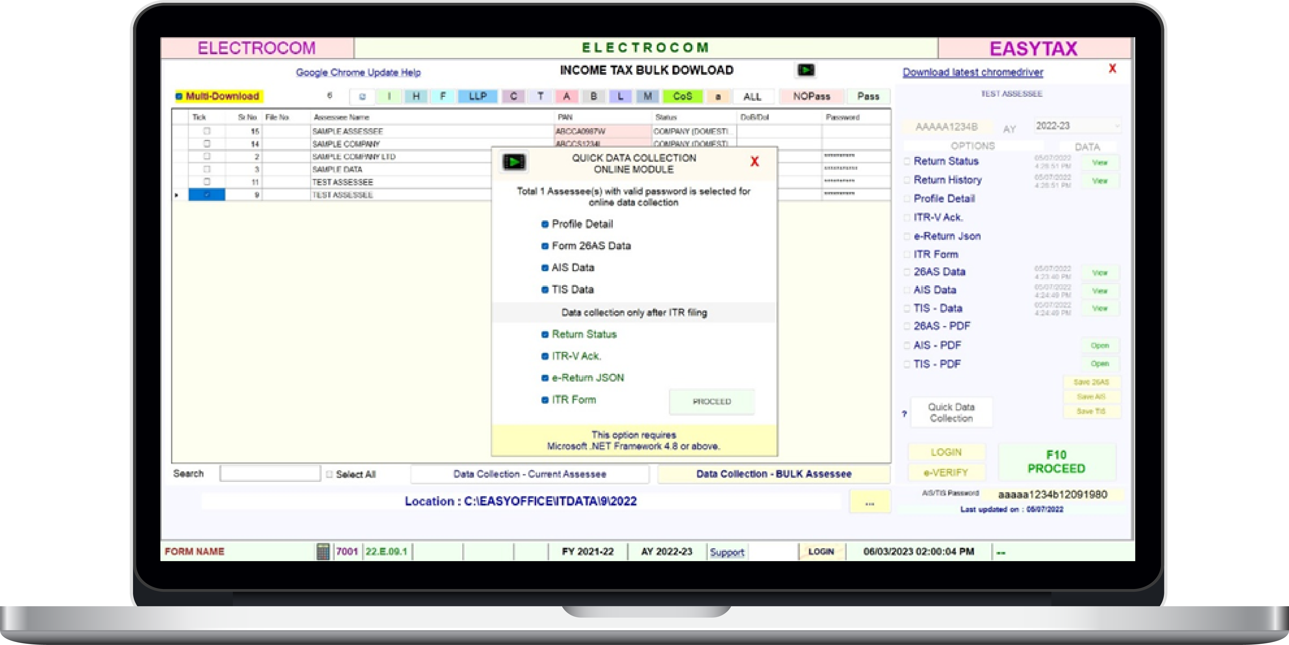
Task: Click Save TIS button
Action: coord(1091,411)
